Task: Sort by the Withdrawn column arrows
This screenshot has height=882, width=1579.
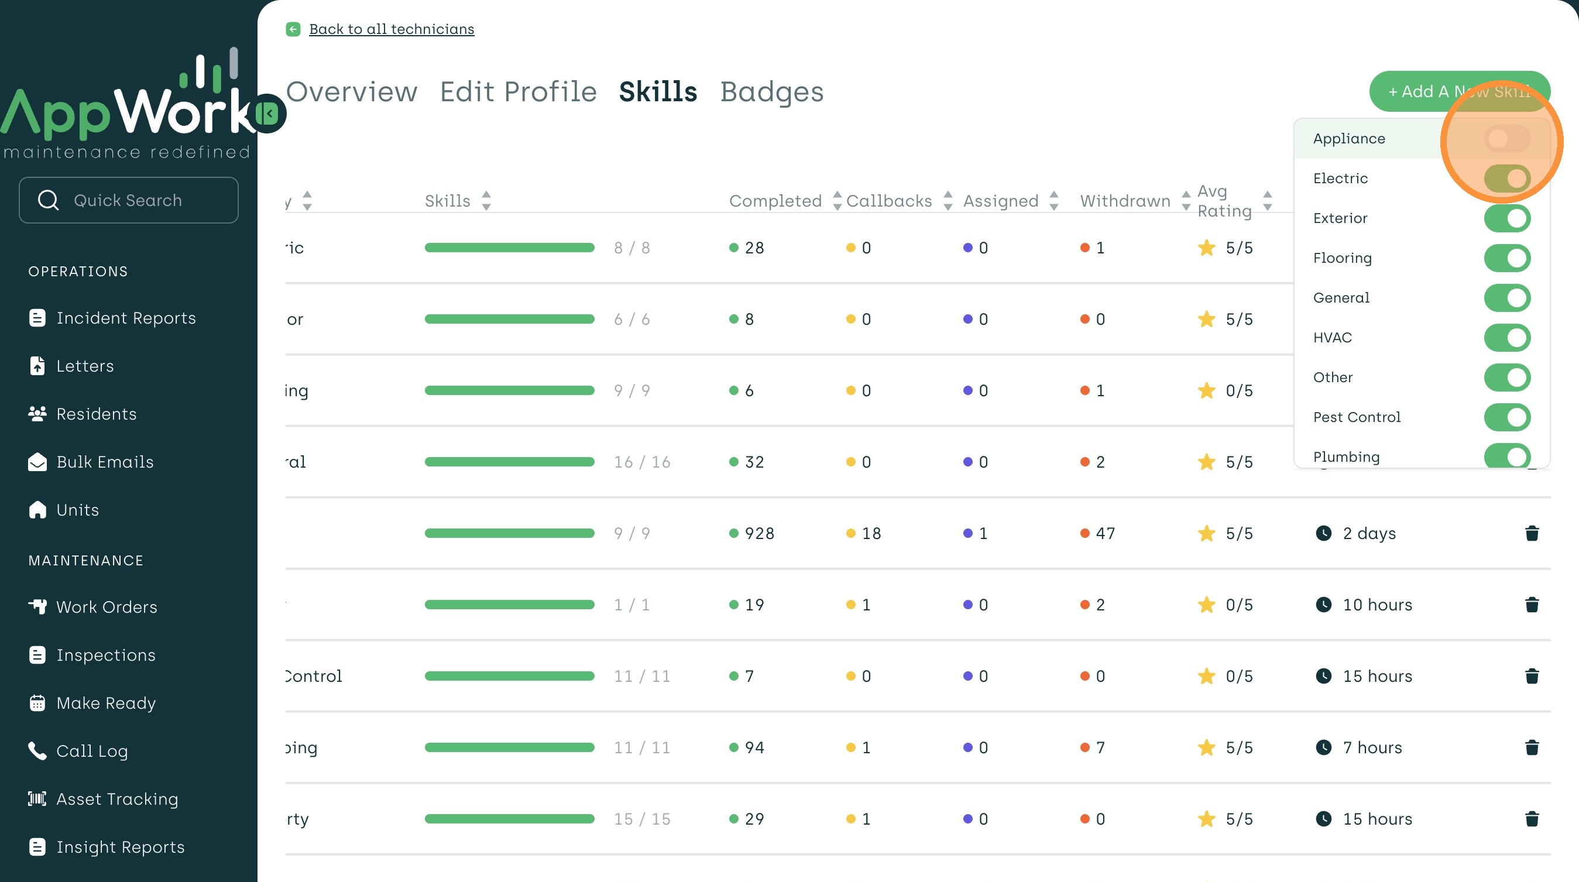Action: tap(1186, 200)
